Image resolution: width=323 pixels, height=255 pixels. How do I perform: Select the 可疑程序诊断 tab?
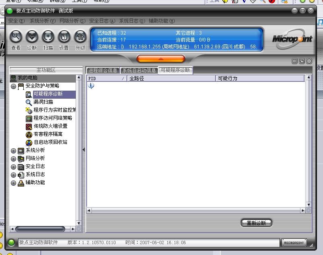pyautogui.click(x=175, y=70)
